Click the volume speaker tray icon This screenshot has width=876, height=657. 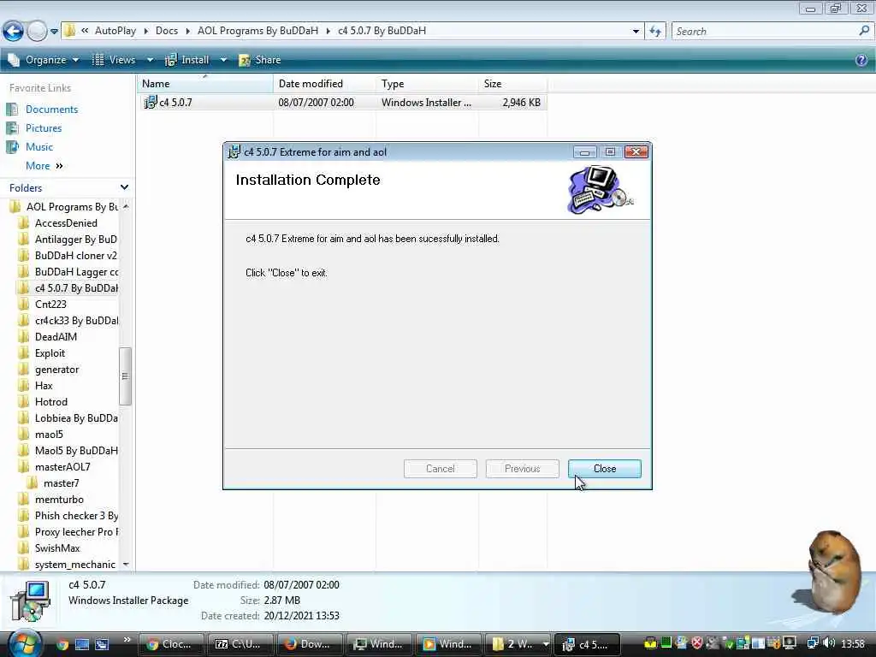tap(829, 643)
